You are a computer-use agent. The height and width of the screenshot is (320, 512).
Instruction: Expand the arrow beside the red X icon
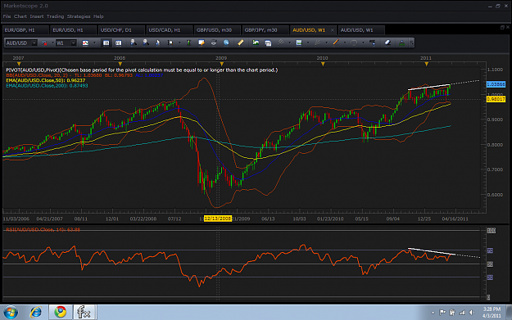(x=52, y=43)
